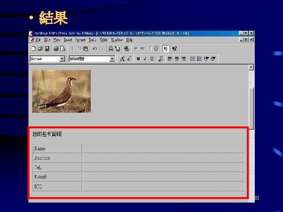Open the text color palette icon

click(161, 59)
